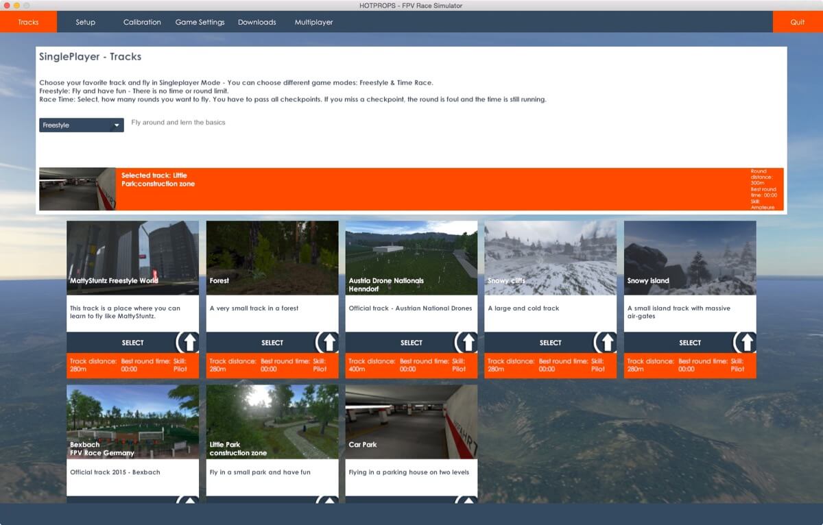The image size is (823, 525).
Task: Click 'Fly around and lern the basics' text
Action: (178, 123)
